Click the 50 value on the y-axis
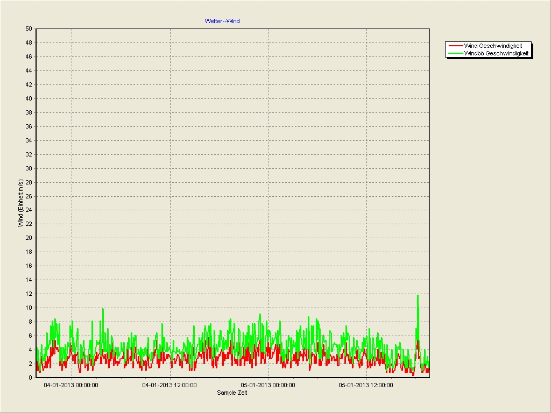The width and height of the screenshot is (551, 413). 29,29
